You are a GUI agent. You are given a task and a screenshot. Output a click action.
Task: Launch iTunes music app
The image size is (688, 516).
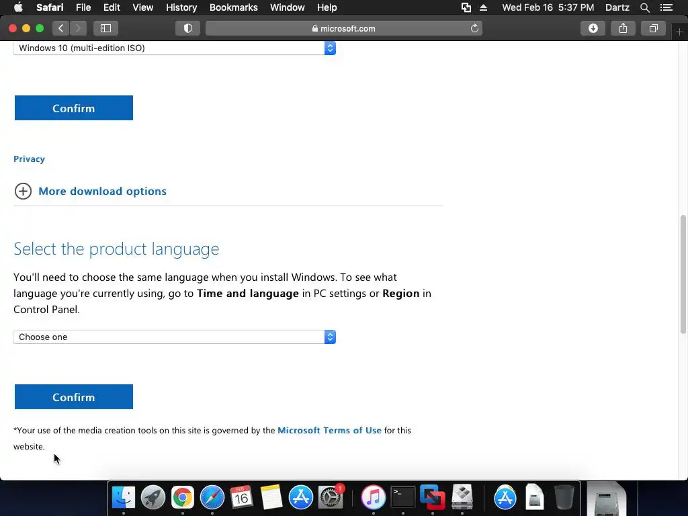(374, 498)
